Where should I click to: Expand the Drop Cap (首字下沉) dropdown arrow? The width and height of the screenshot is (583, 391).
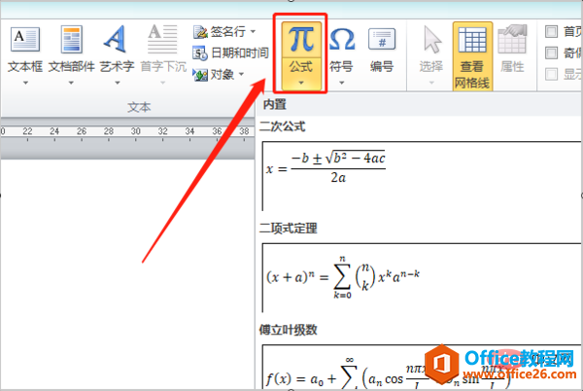[163, 83]
